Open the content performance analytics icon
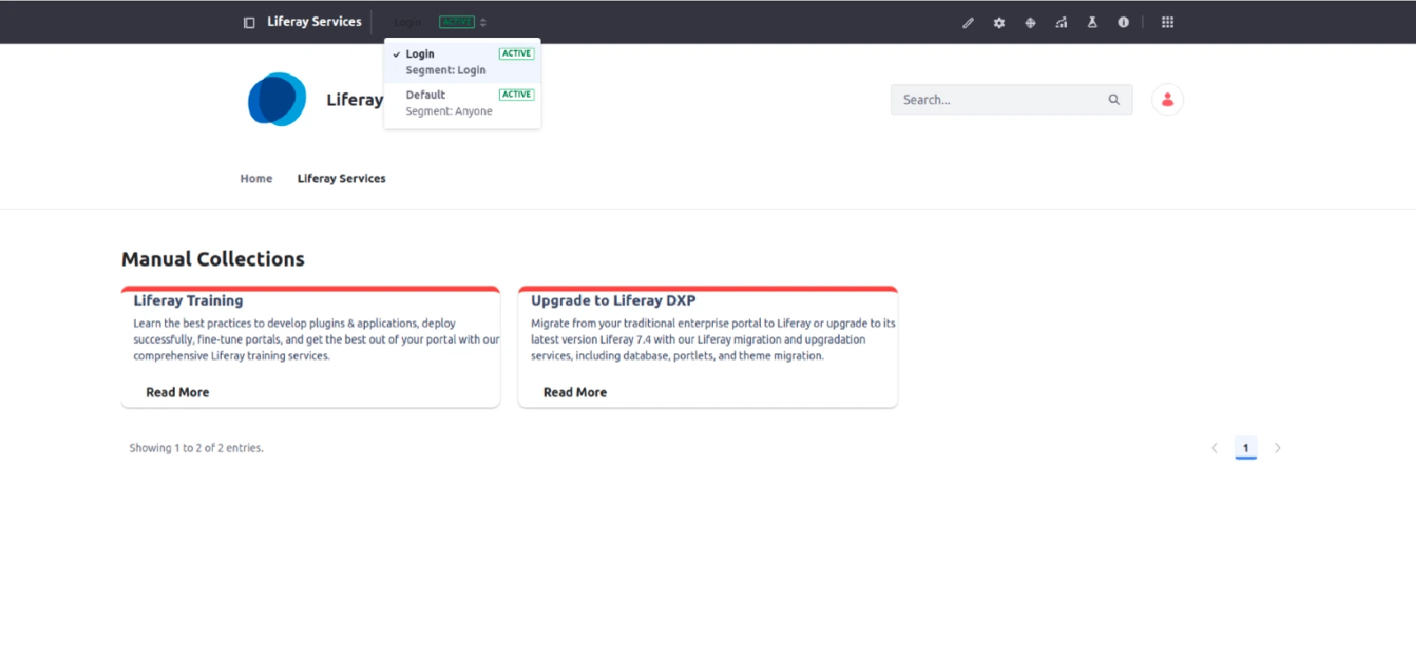The height and width of the screenshot is (652, 1416). (1061, 22)
